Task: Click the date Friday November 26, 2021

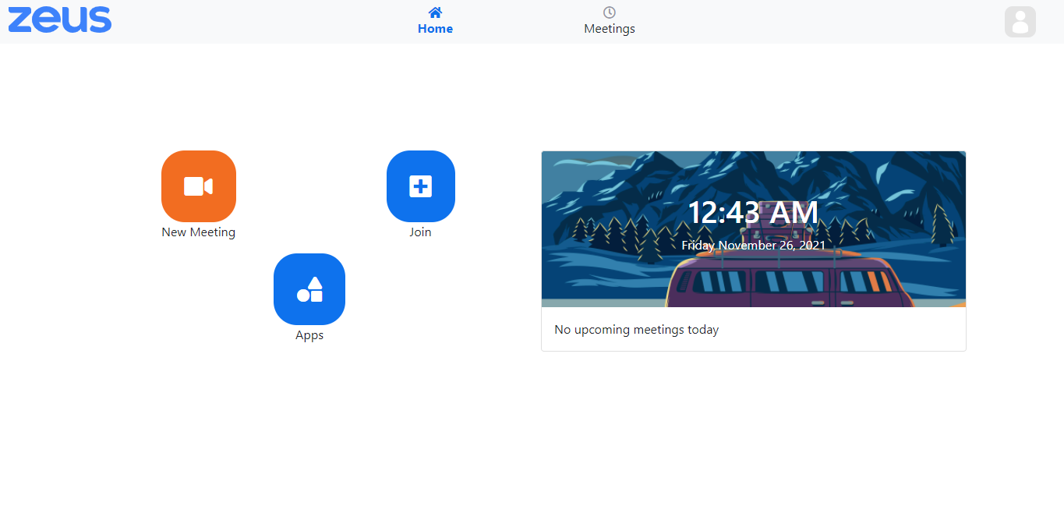Action: (x=753, y=245)
